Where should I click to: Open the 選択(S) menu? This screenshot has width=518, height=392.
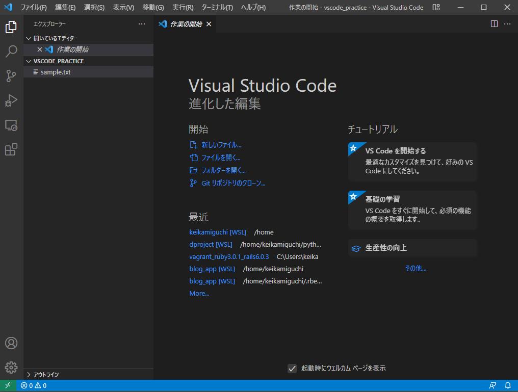[94, 7]
